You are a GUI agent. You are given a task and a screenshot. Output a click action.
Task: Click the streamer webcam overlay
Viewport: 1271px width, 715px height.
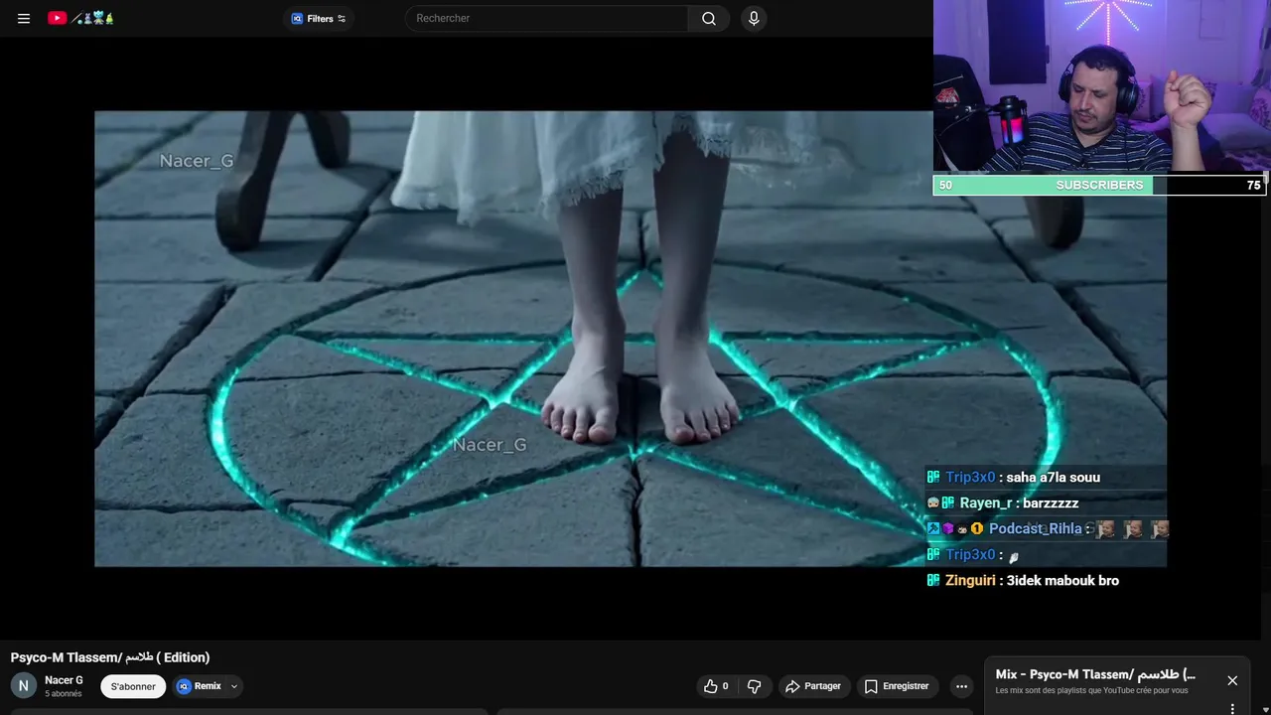[x=1102, y=86]
